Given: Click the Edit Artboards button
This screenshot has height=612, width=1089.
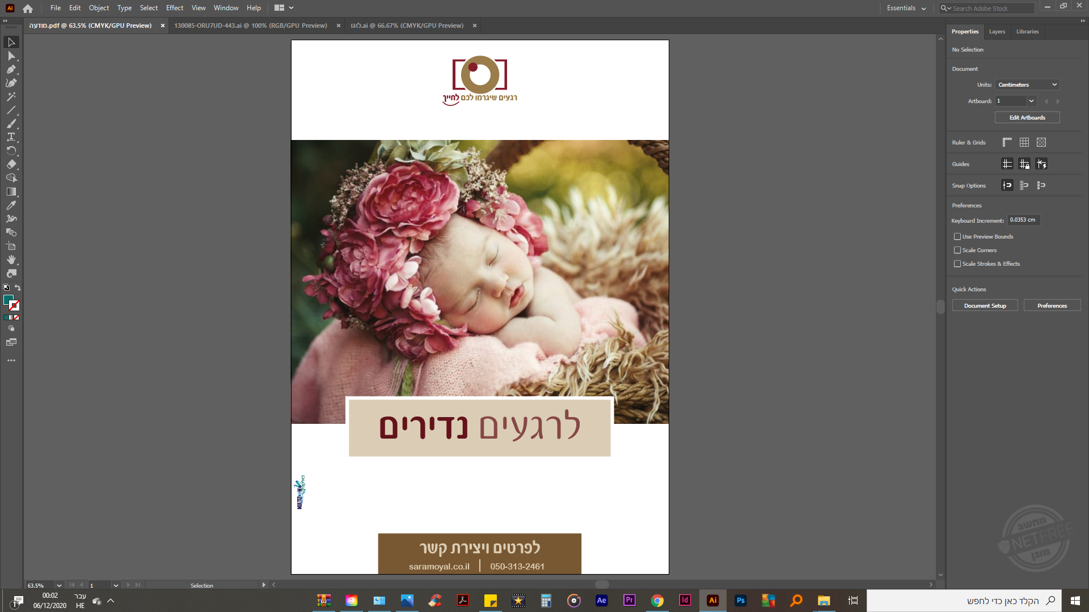Looking at the screenshot, I should [x=1027, y=117].
